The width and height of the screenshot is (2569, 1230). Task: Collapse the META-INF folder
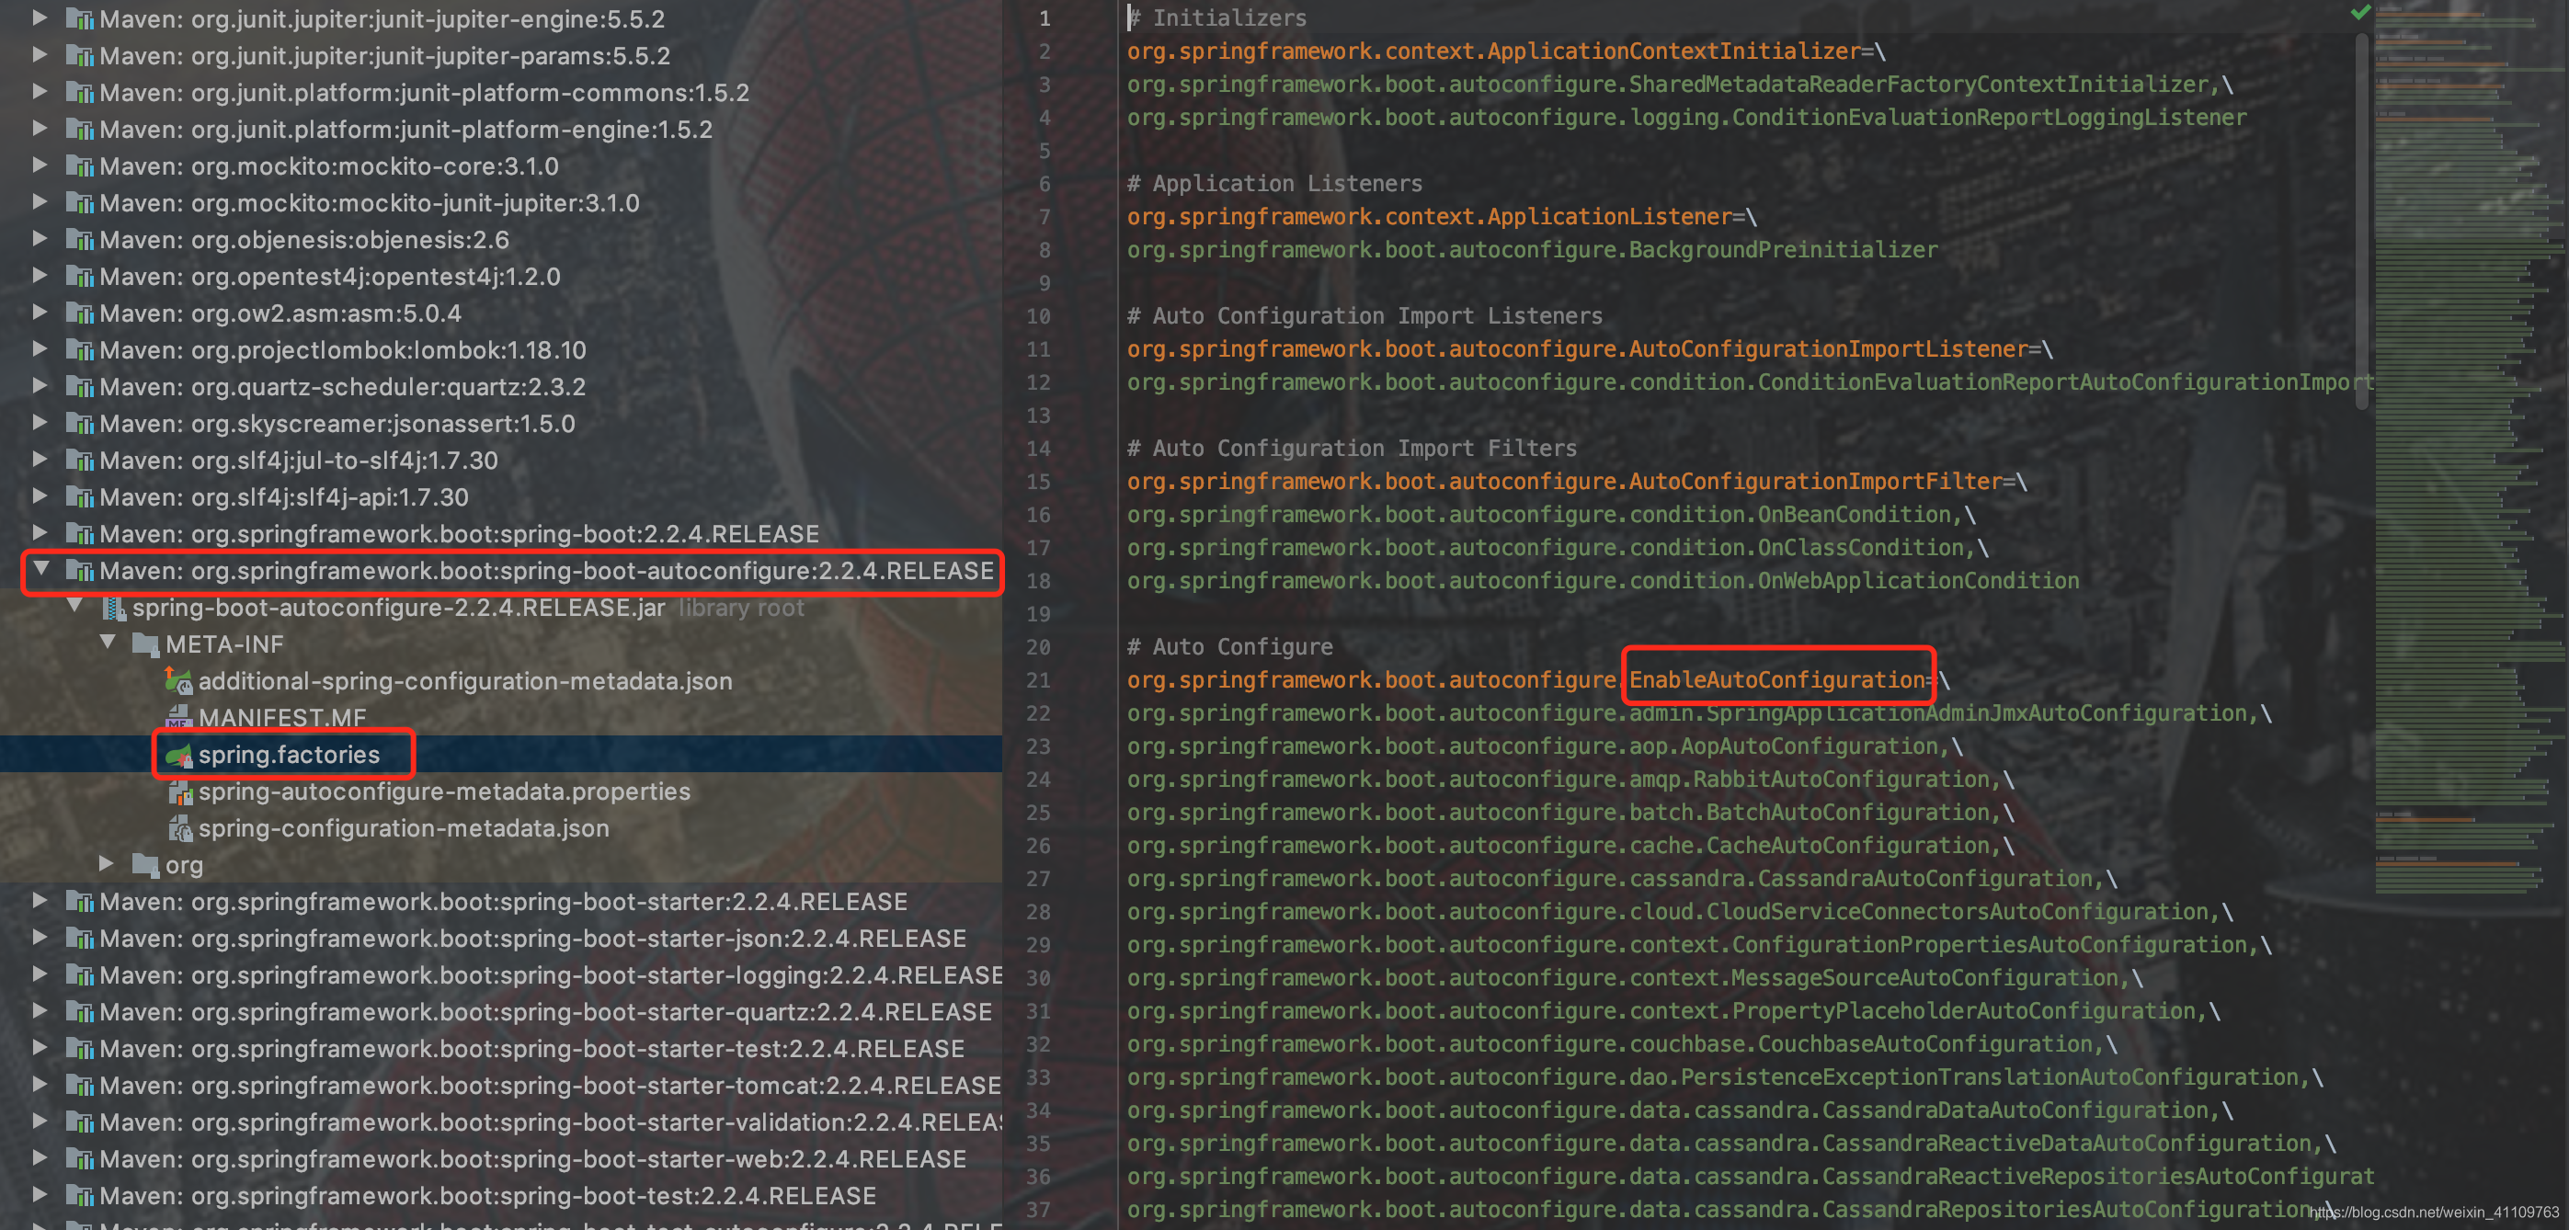[108, 643]
